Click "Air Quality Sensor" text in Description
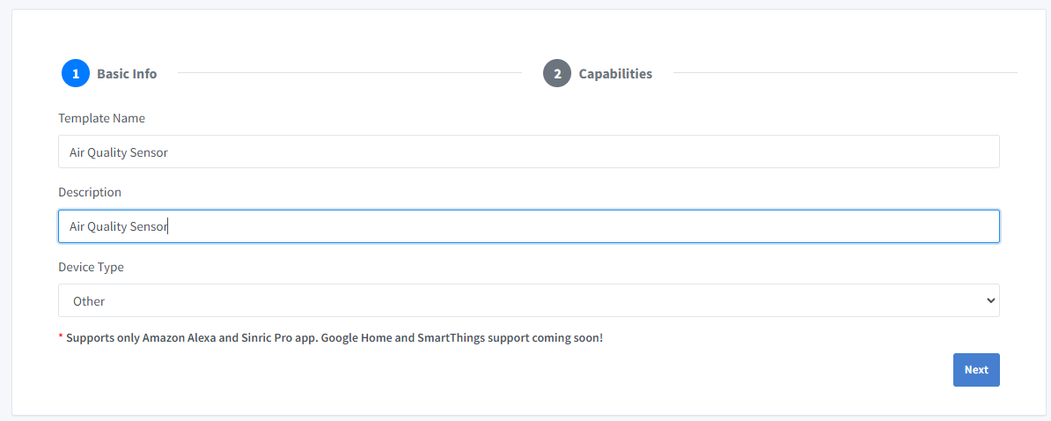1051x421 pixels. click(x=119, y=226)
